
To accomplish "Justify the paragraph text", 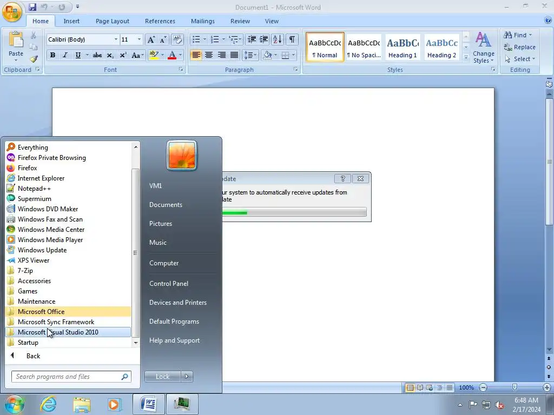I will [234, 55].
